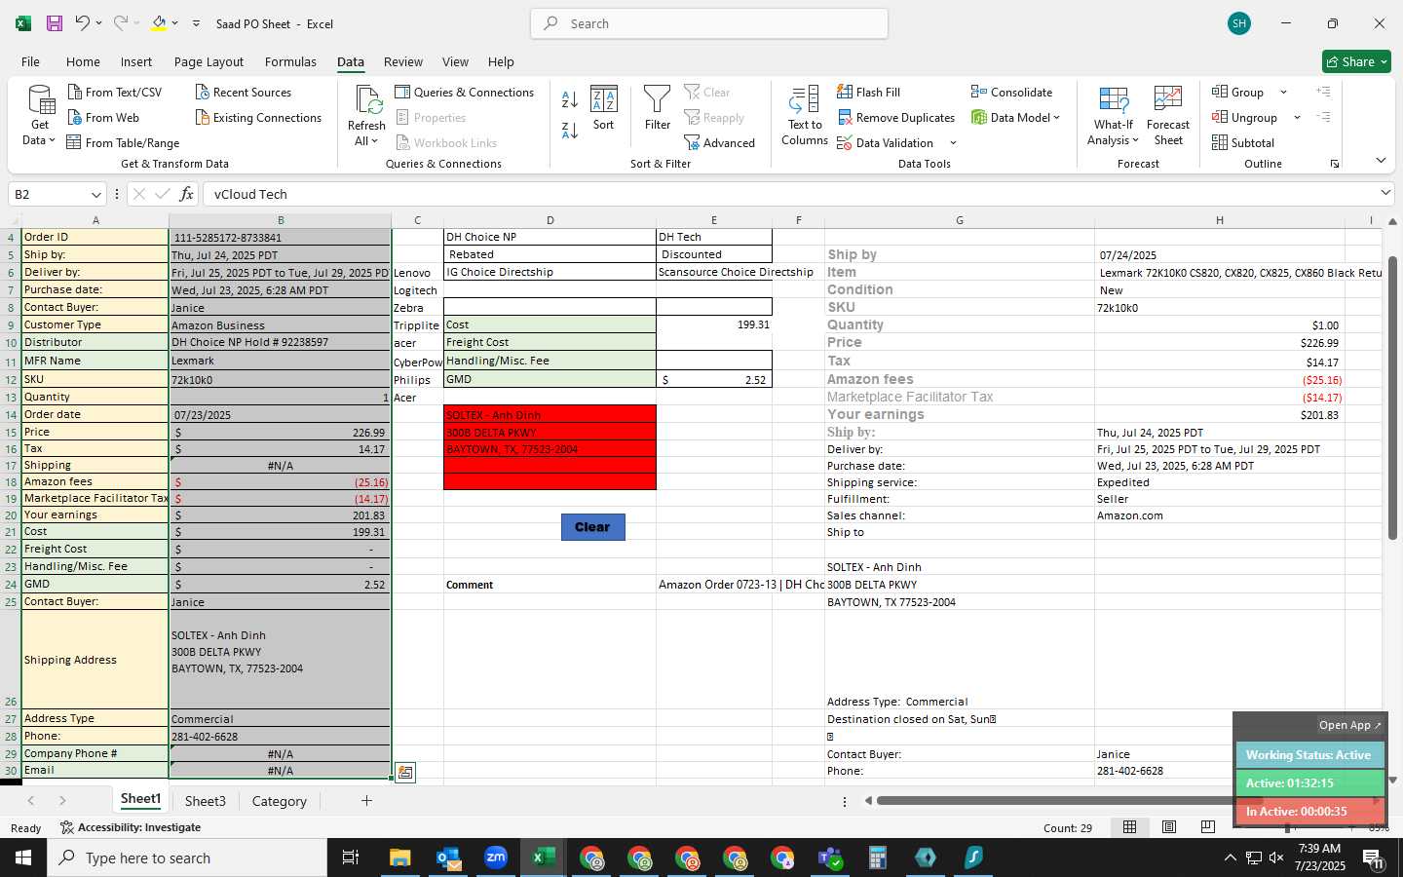Apply Subtotal to data
The width and height of the screenshot is (1403, 877).
click(x=1243, y=143)
